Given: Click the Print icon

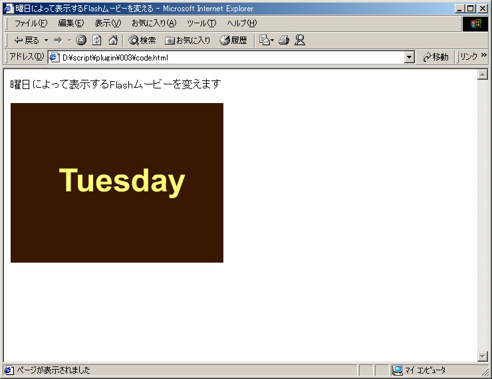Looking at the screenshot, I should click(x=284, y=40).
